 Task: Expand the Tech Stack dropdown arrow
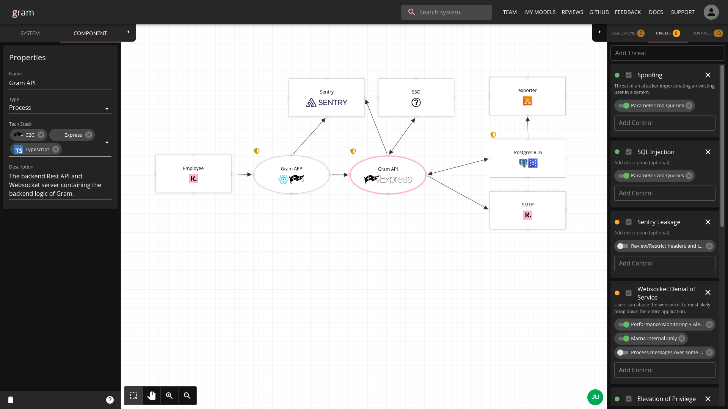click(x=107, y=142)
